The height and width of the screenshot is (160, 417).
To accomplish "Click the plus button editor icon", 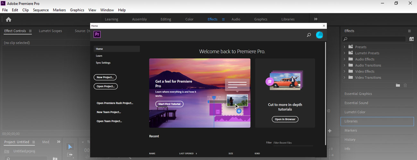I will click(x=330, y=131).
